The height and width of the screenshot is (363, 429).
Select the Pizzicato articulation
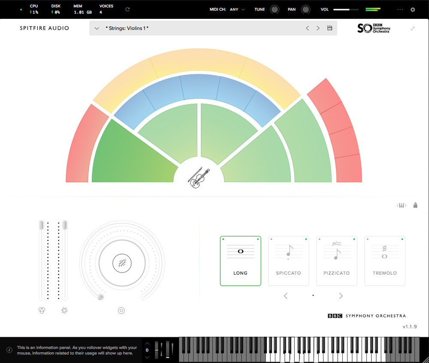click(x=337, y=261)
